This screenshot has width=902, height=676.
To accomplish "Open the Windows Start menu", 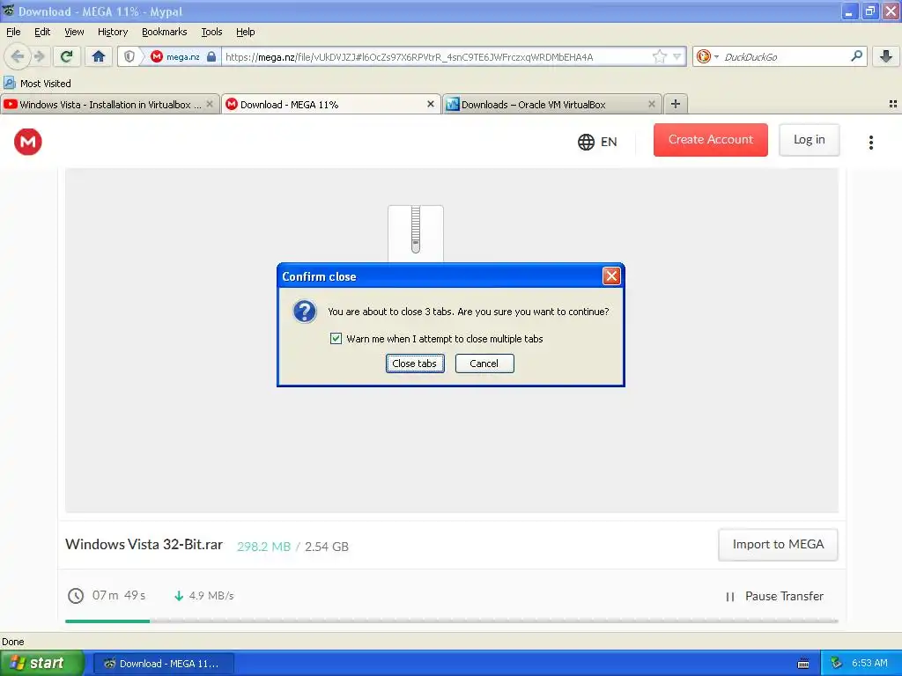I will point(41,663).
